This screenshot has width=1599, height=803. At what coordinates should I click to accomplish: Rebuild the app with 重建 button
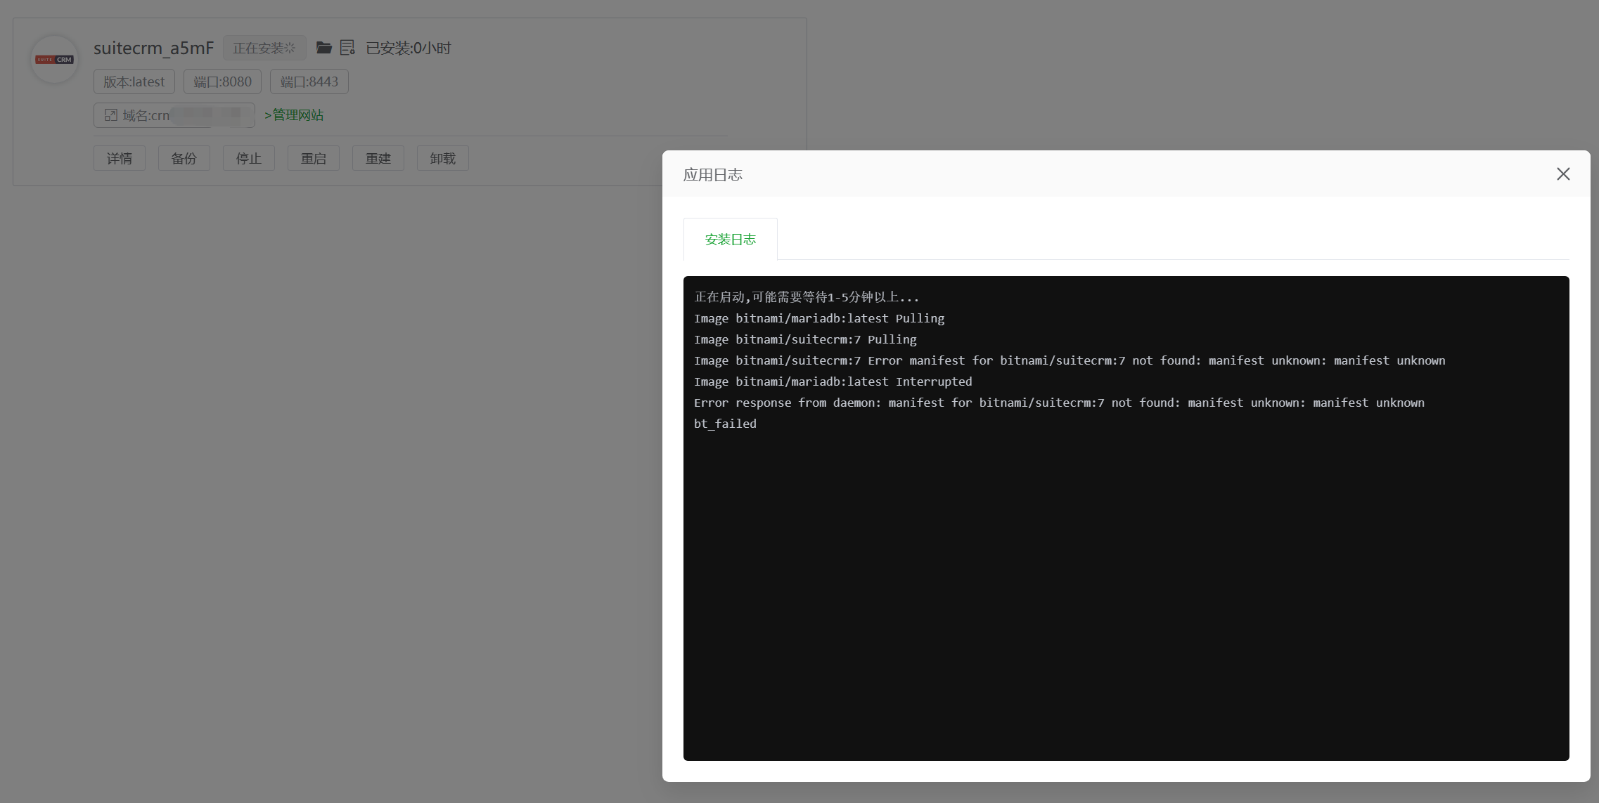[378, 158]
